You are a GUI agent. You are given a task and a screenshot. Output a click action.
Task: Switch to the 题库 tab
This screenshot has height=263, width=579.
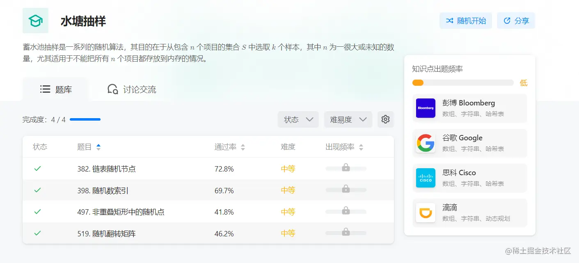(x=56, y=89)
